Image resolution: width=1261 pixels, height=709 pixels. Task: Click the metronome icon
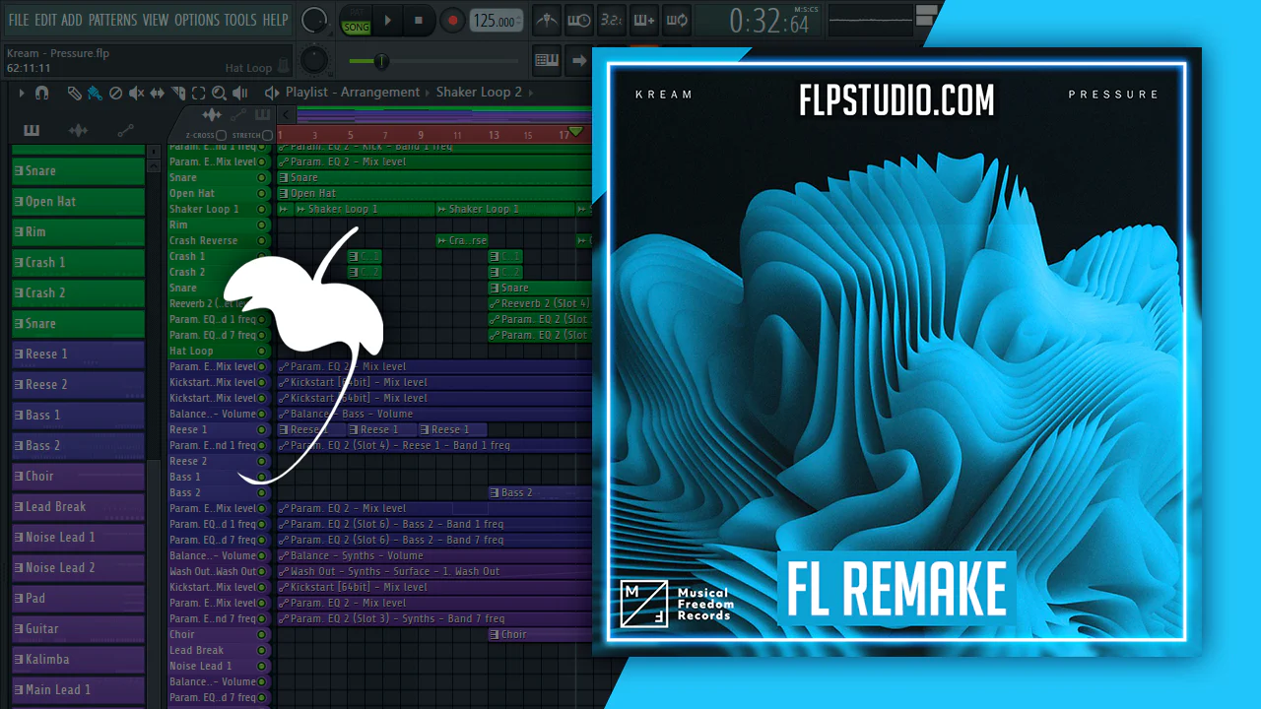(548, 20)
